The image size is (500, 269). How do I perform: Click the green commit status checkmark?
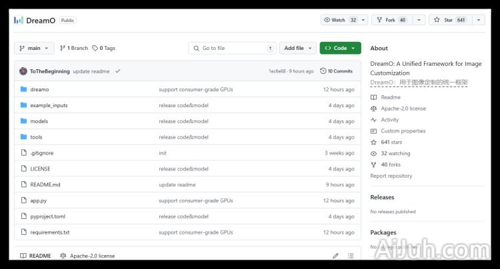click(x=118, y=71)
